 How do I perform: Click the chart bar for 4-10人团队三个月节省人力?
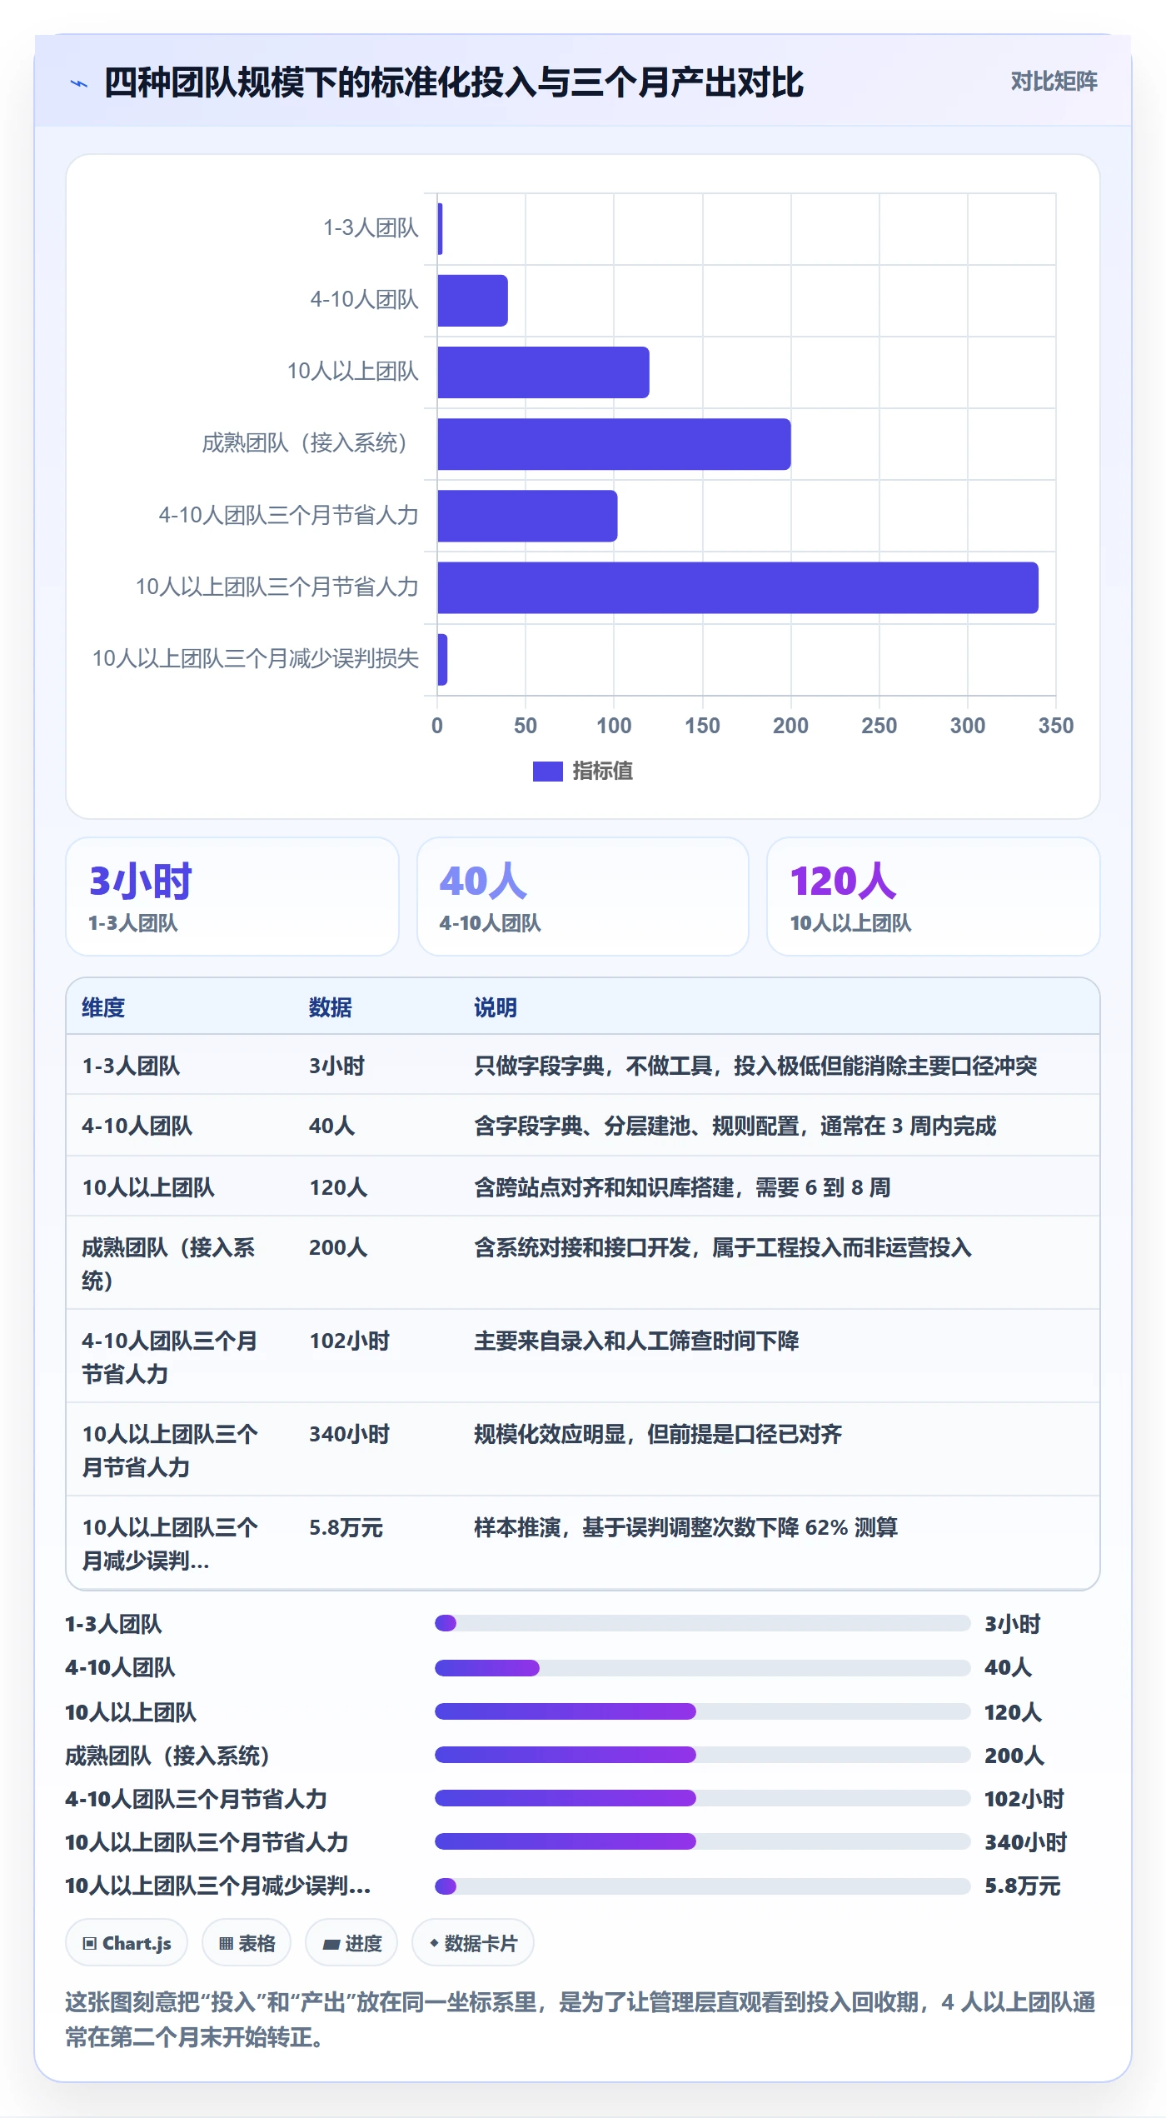527,516
